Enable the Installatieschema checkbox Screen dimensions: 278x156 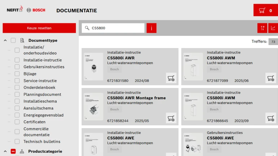point(17,101)
